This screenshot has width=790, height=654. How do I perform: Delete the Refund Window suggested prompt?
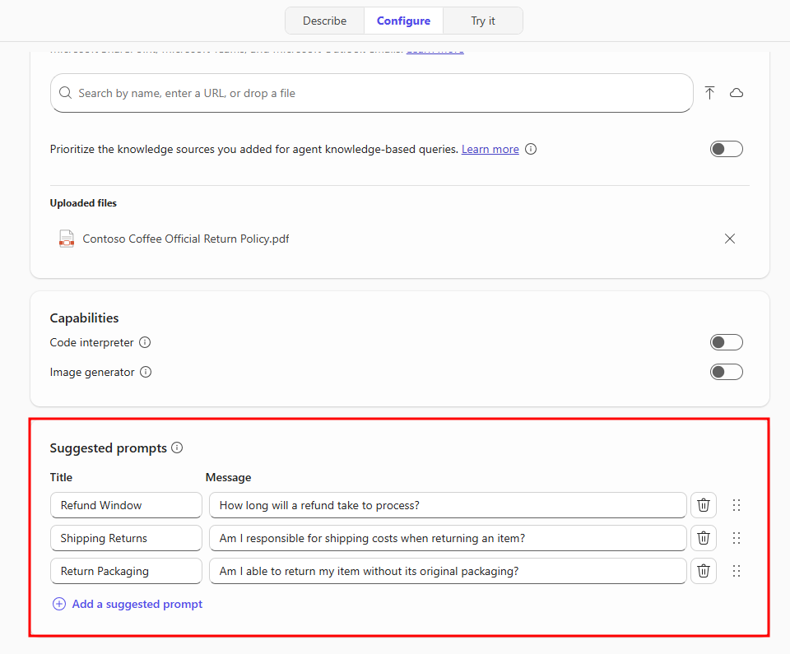click(703, 505)
